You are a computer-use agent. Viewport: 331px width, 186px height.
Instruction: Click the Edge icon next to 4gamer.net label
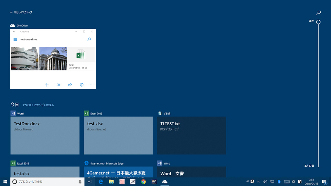tap(86, 163)
